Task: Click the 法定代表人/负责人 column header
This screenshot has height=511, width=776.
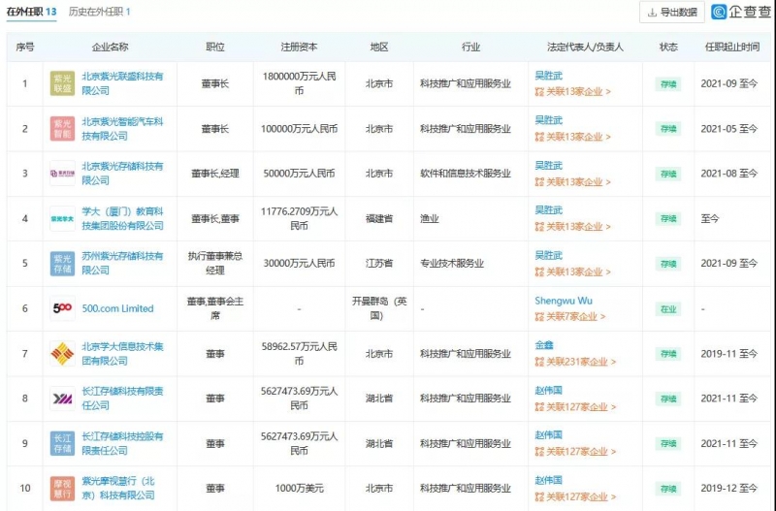Action: (x=585, y=47)
